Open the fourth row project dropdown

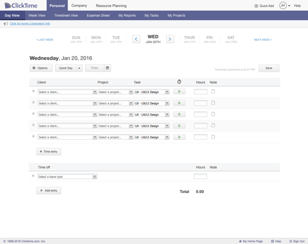tap(116, 126)
